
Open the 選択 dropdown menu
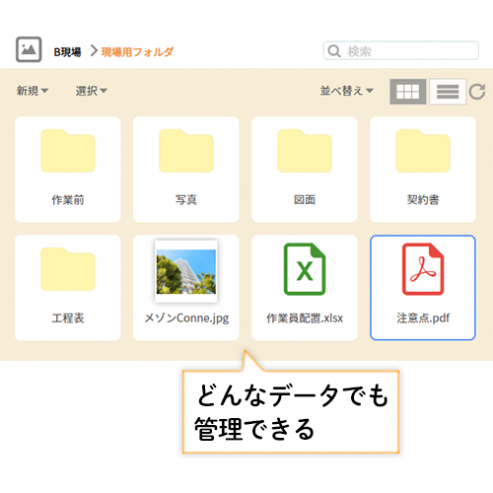(91, 91)
